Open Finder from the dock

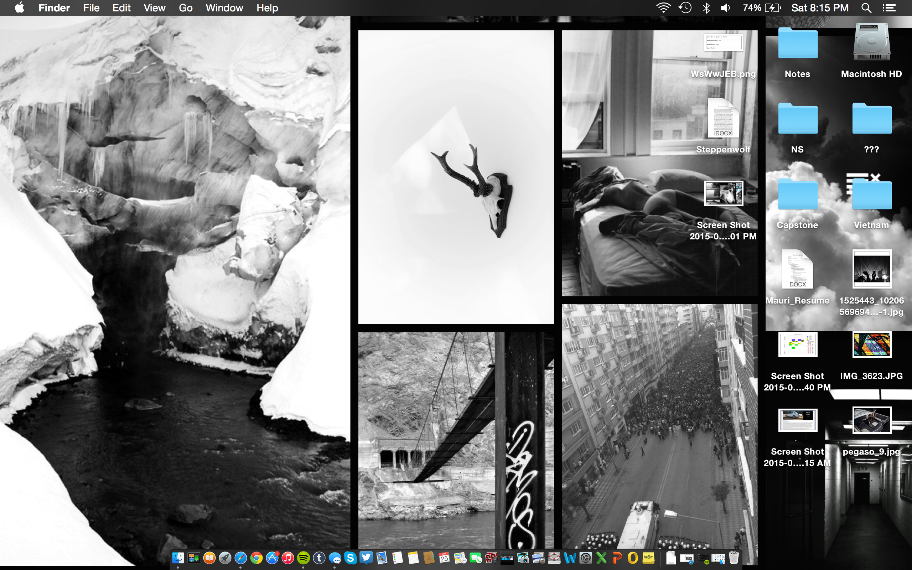[178, 558]
